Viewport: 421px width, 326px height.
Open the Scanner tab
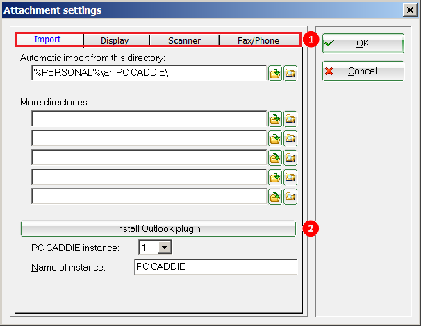(x=184, y=41)
